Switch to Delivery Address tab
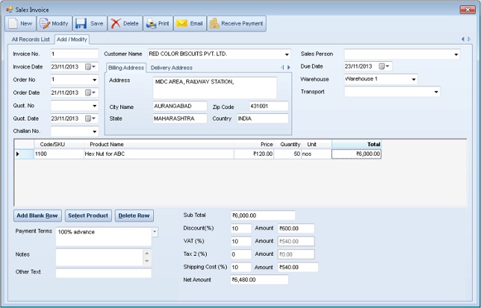 pyautogui.click(x=171, y=67)
